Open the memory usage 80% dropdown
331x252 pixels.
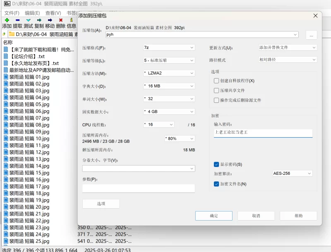coord(179,138)
